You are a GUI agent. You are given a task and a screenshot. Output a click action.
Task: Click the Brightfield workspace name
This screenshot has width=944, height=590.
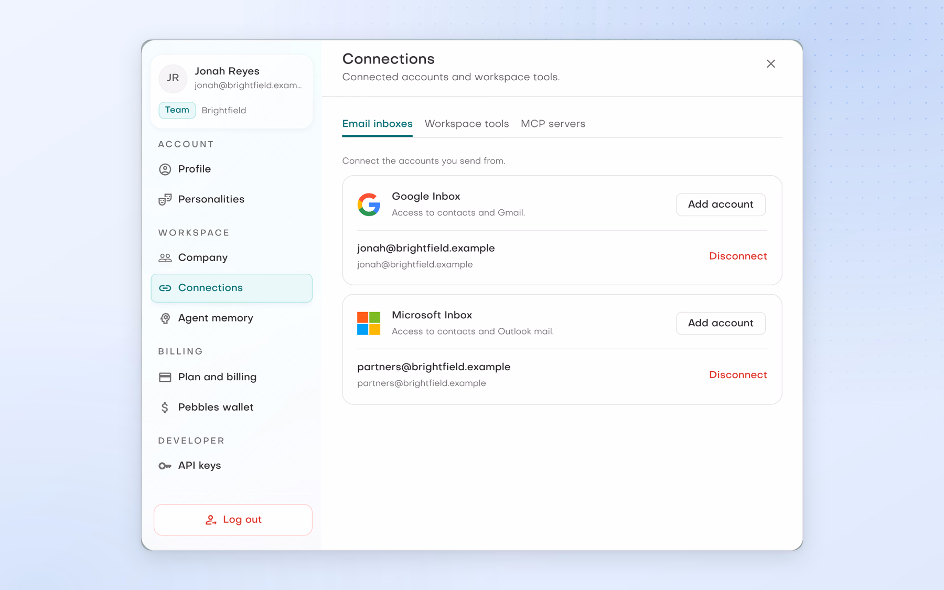point(224,111)
